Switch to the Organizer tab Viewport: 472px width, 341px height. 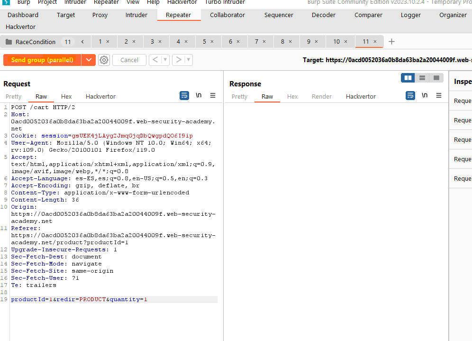point(453,15)
